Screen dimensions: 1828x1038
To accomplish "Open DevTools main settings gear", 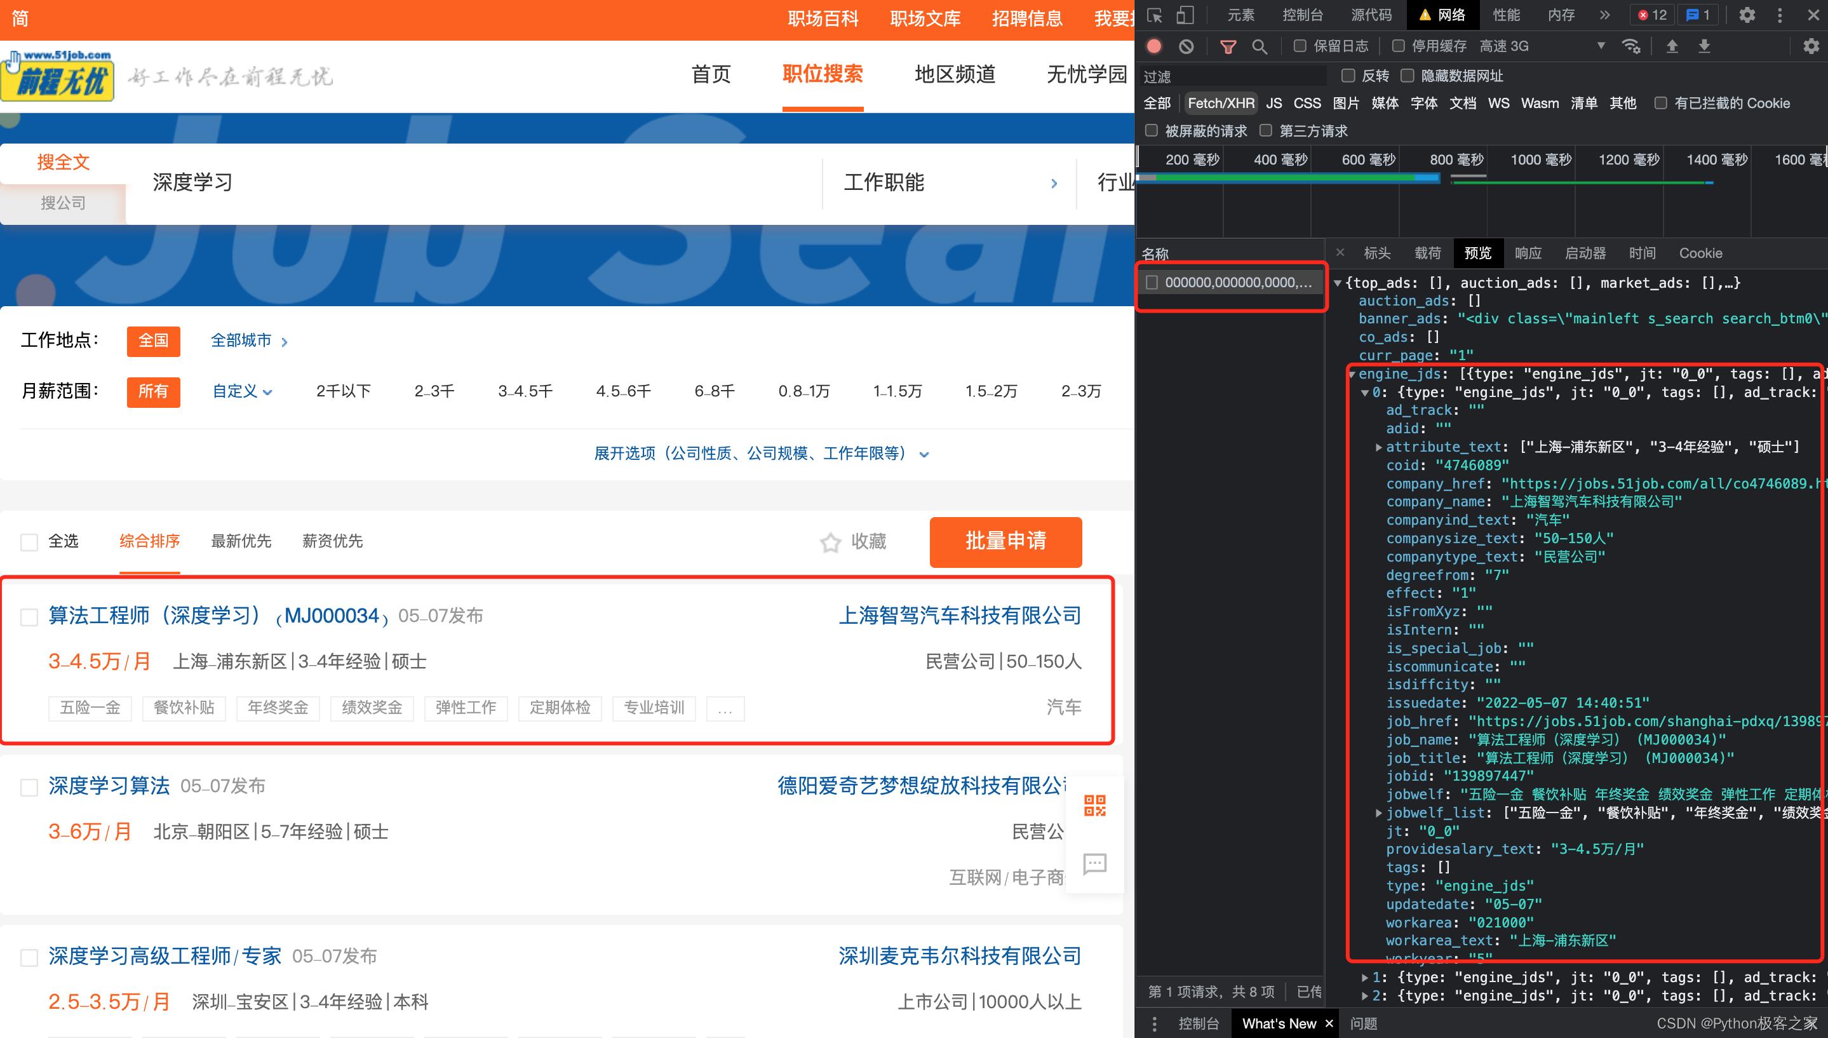I will [x=1747, y=15].
